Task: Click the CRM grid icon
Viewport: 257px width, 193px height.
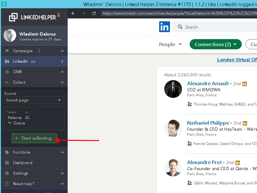Action: point(7,72)
